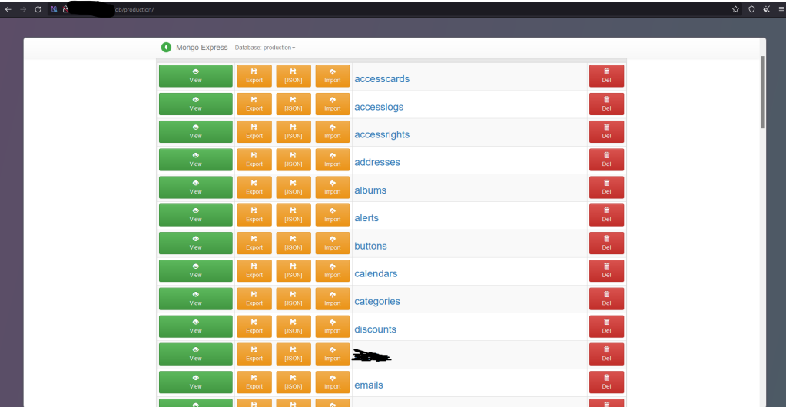Export accessrights as [JSON]
Screen dimensions: 786x407
[294, 131]
